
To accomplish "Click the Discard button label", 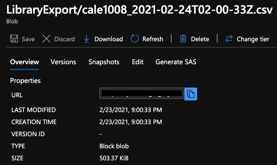I will point(65,39).
